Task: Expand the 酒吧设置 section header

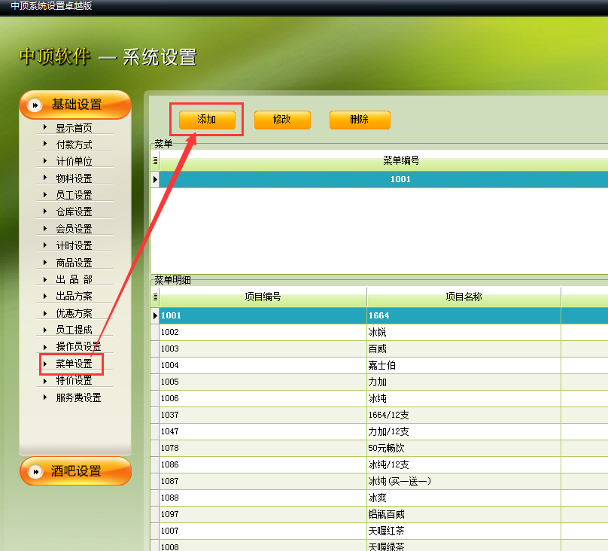Action: (x=75, y=471)
